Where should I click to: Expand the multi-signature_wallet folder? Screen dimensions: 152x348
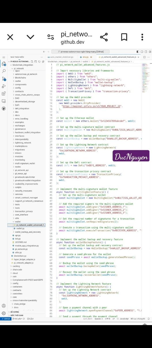click(25, 163)
